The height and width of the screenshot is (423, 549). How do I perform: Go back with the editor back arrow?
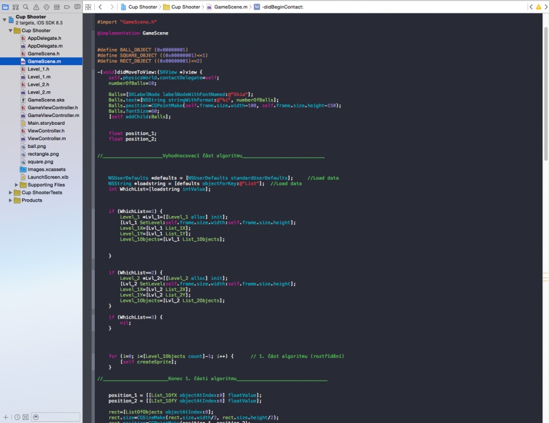100,7
